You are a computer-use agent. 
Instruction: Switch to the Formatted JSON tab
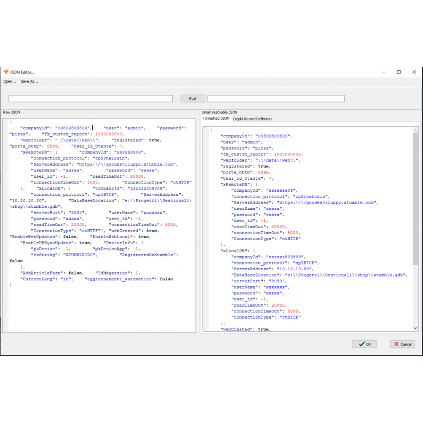[216, 118]
